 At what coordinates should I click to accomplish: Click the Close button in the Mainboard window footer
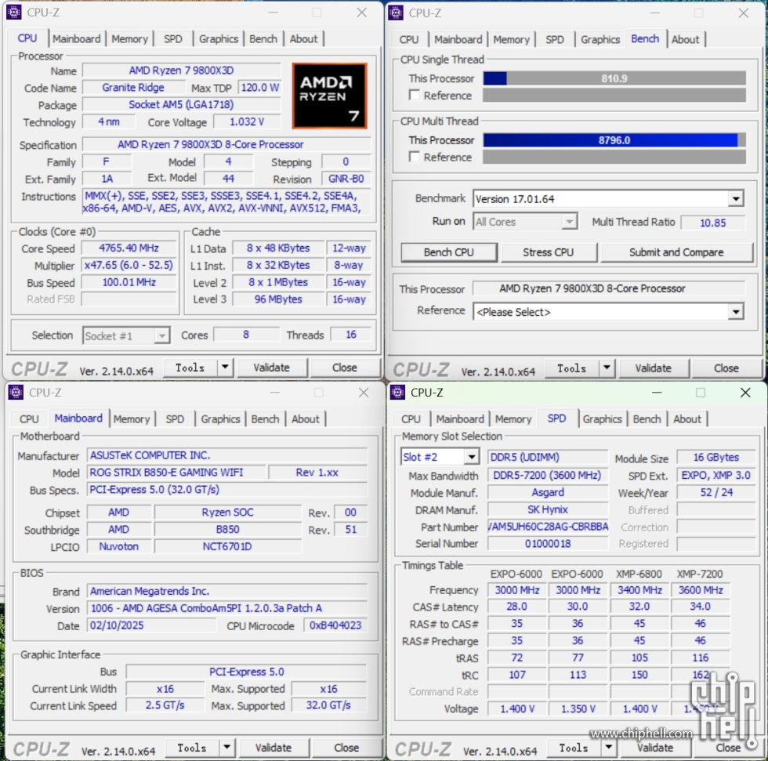(346, 748)
